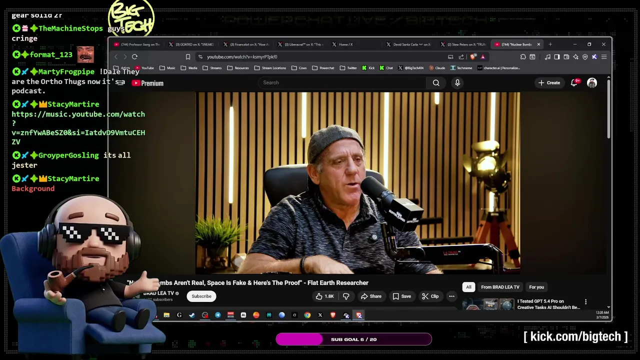Like the video showing 1.8K
640x360 pixels.
click(x=324, y=296)
